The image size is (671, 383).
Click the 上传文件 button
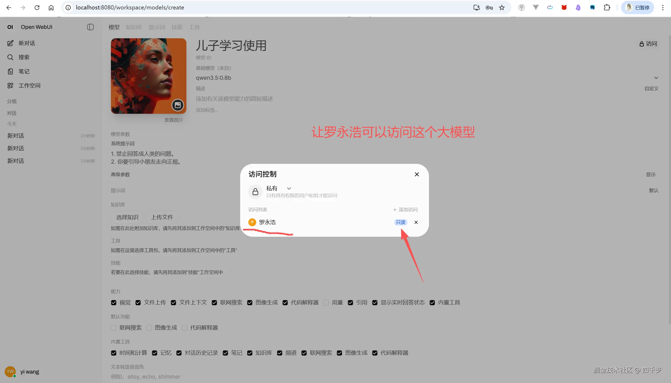click(162, 217)
